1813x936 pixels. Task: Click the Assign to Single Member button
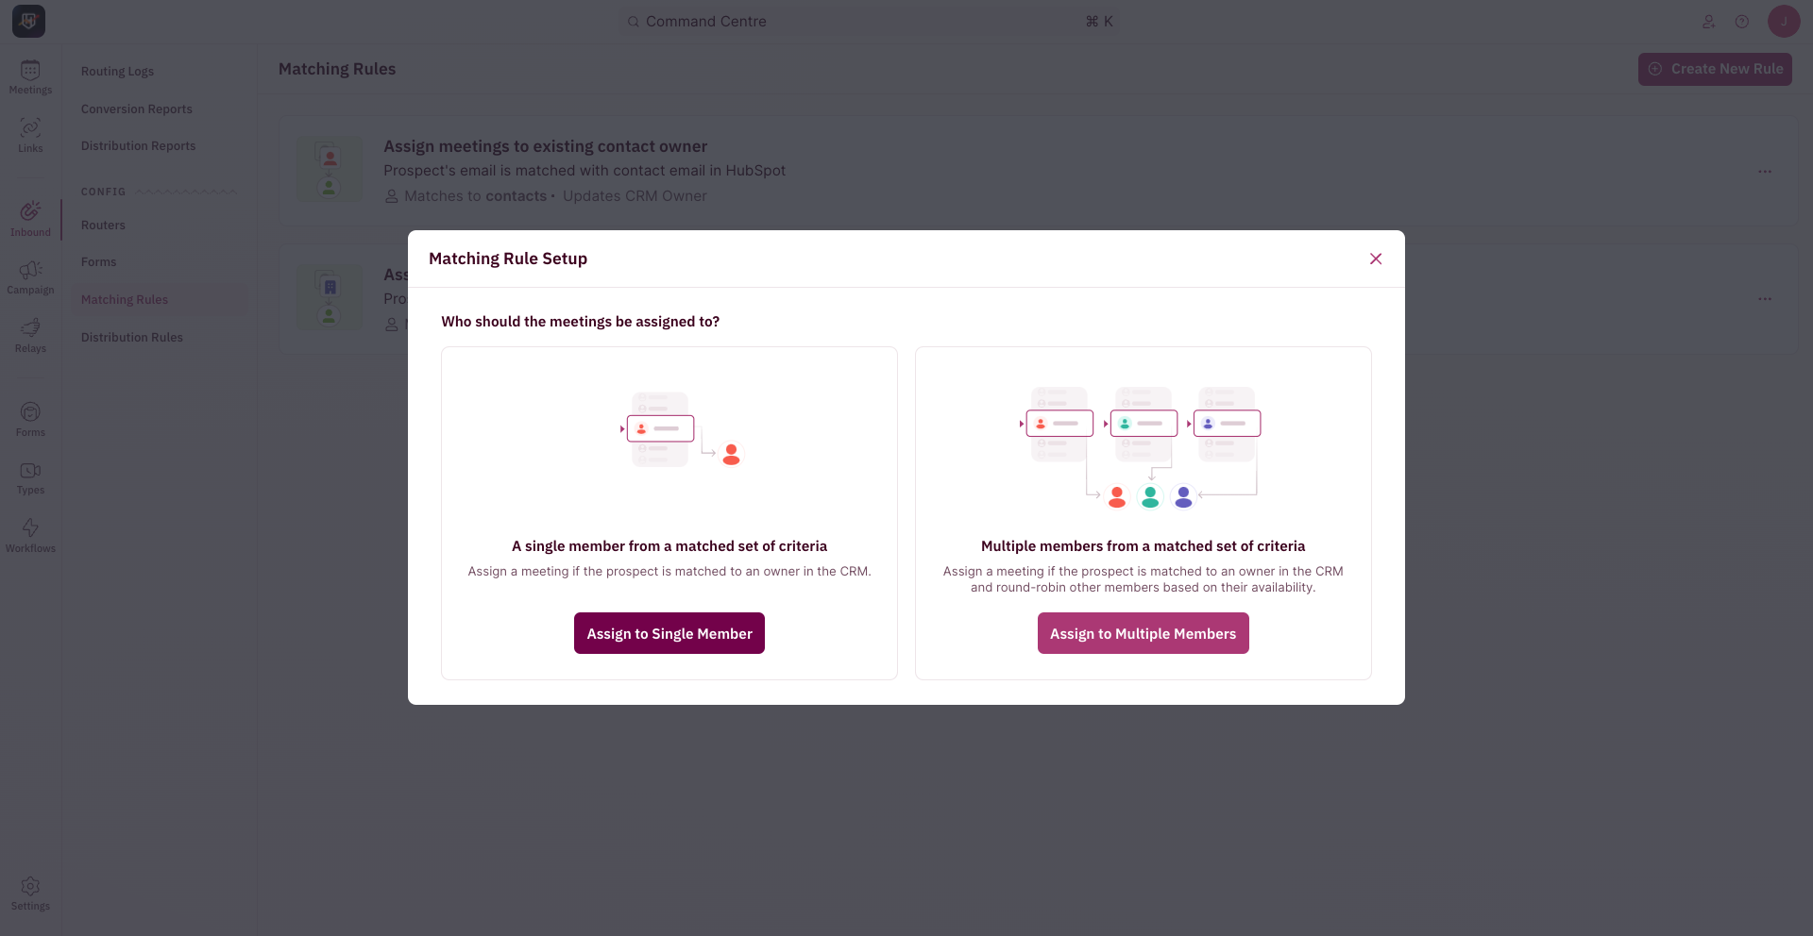[669, 633]
